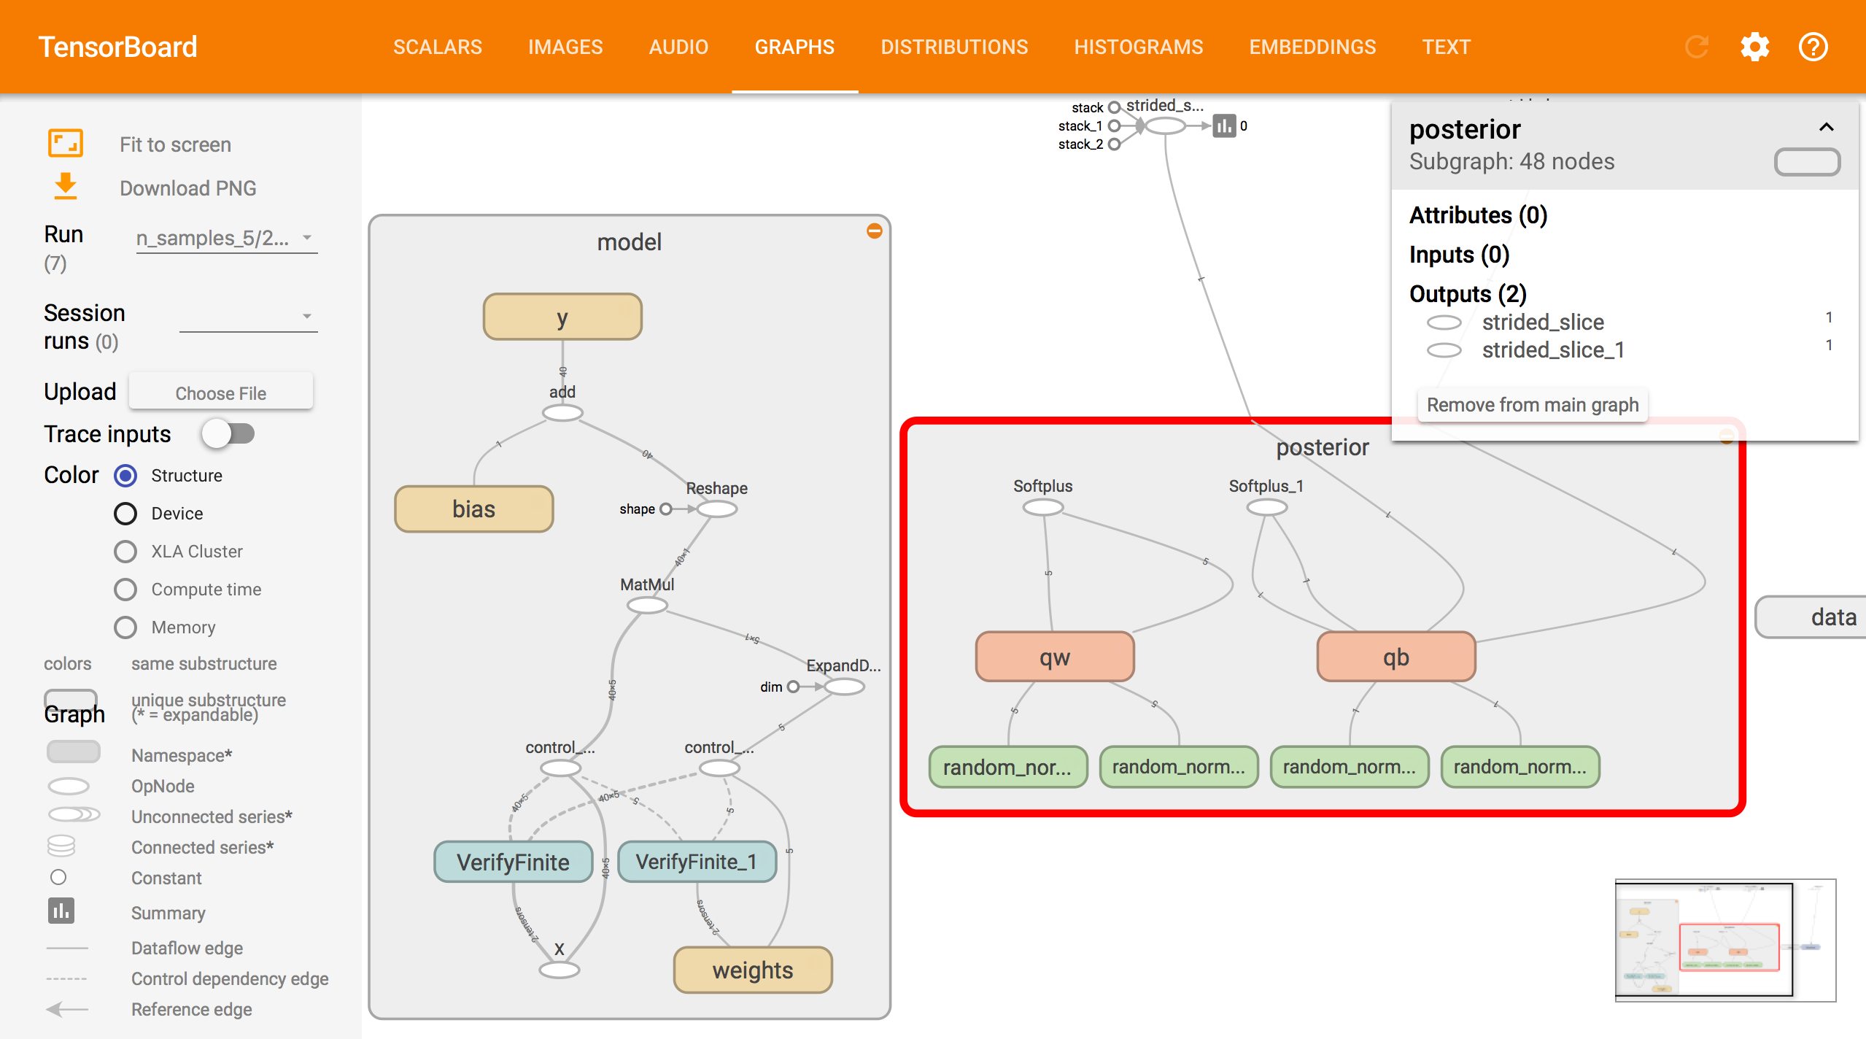Open TensorBoard settings gear
The image size is (1866, 1039).
(1754, 47)
